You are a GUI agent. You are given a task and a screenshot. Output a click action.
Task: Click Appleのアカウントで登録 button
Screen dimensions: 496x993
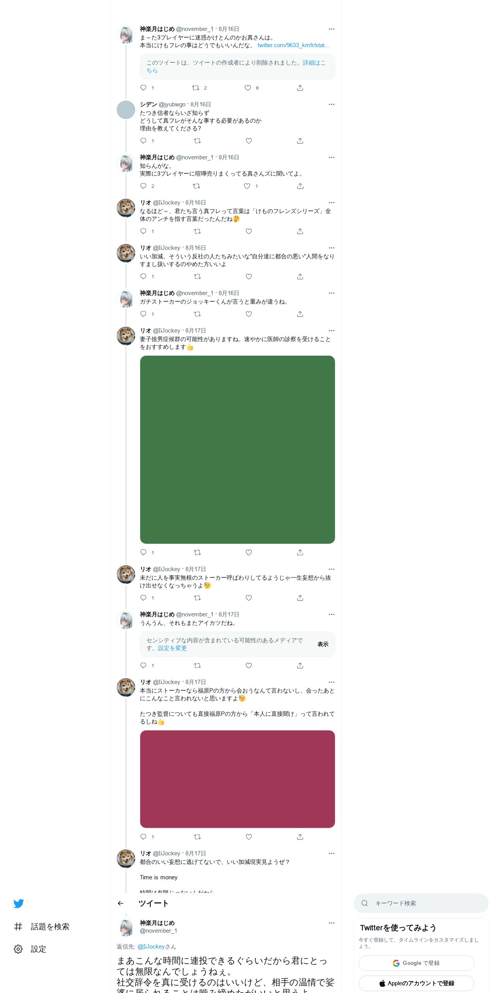pyautogui.click(x=416, y=983)
